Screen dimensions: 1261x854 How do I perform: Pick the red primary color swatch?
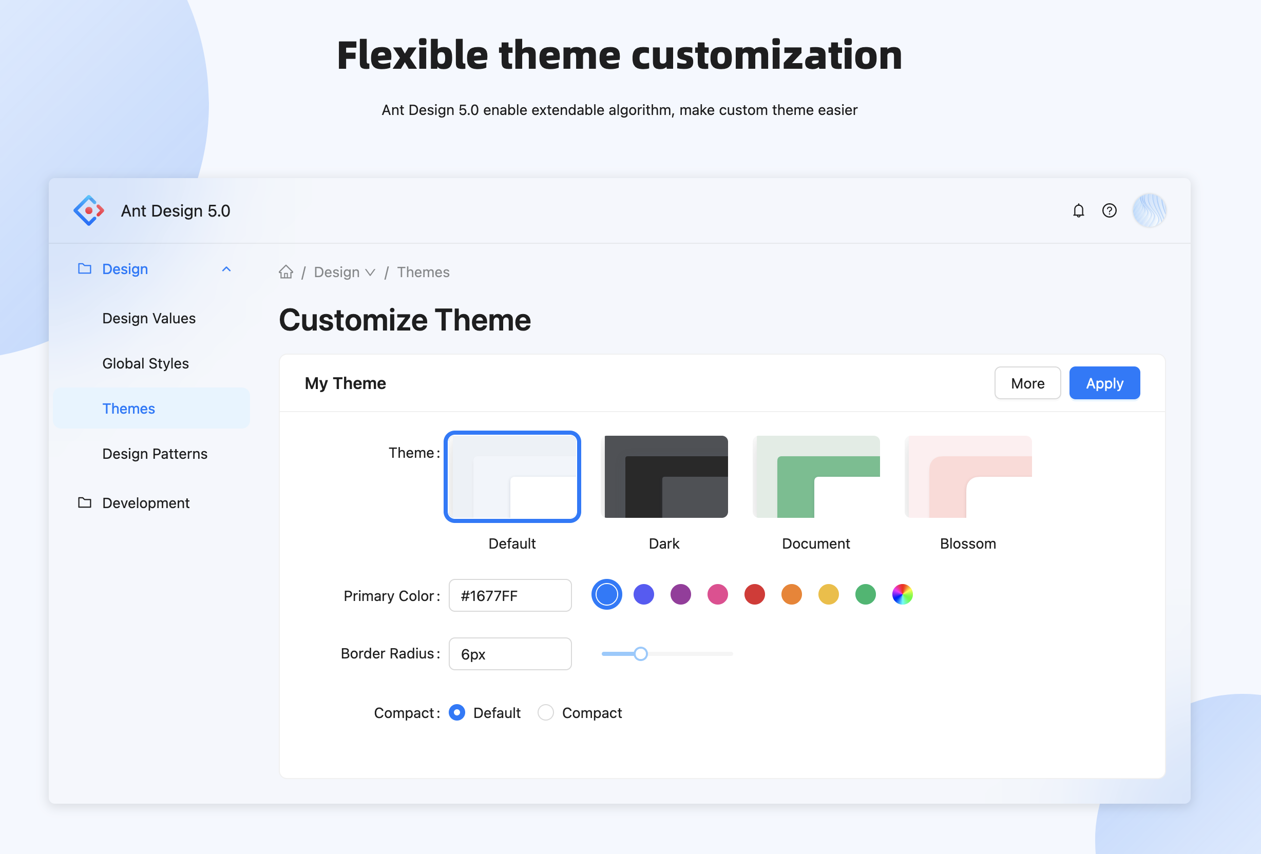[x=754, y=594]
